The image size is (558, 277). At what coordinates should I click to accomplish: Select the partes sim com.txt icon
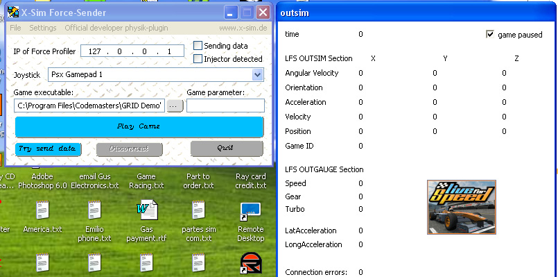pos(198,221)
